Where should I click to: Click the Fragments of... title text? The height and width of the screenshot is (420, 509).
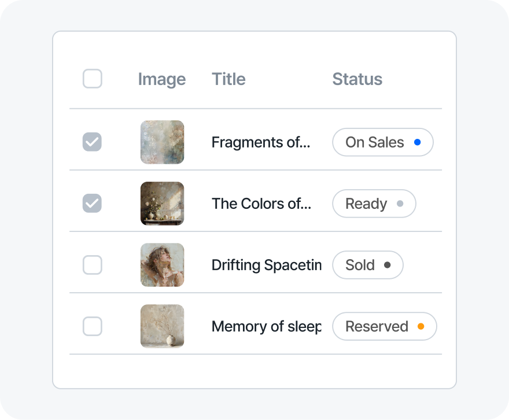(x=261, y=142)
